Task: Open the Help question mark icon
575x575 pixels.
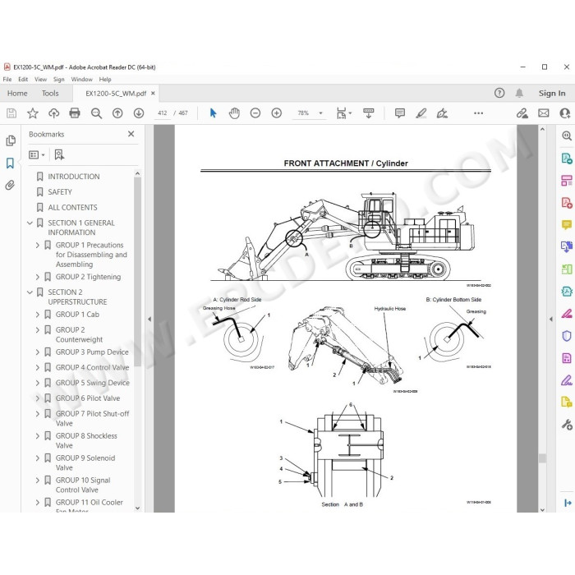Action: 499,93
